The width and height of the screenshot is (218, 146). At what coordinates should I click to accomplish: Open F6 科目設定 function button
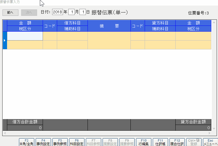click(77, 142)
